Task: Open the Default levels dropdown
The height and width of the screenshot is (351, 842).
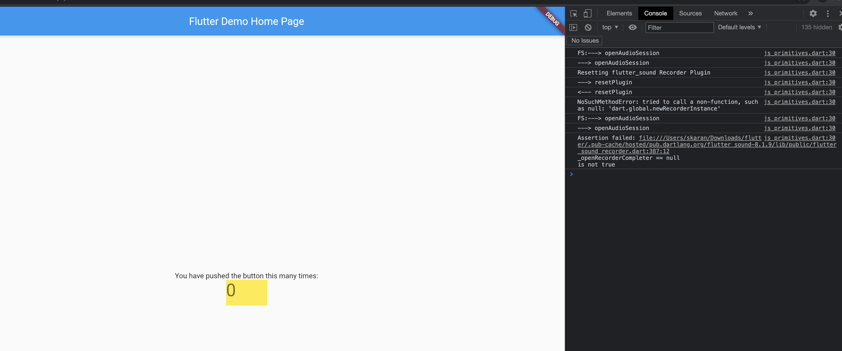Action: tap(739, 27)
